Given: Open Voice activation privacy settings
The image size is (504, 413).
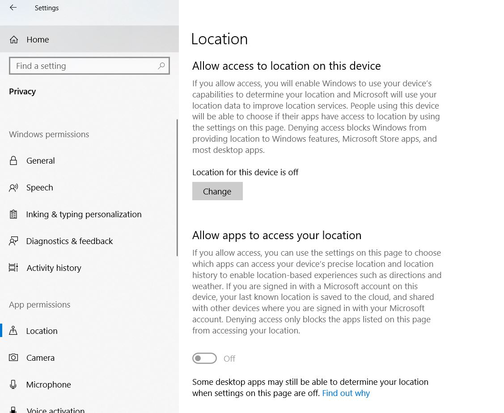Looking at the screenshot, I should pyautogui.click(x=55, y=409).
